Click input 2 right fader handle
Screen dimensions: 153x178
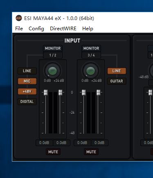60,92
